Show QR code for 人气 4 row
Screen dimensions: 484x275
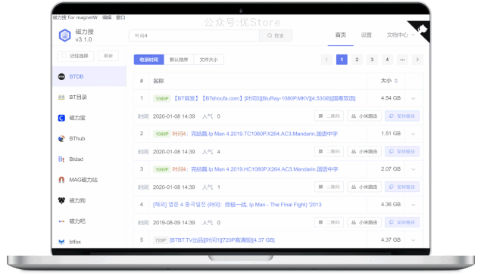tap(329, 152)
